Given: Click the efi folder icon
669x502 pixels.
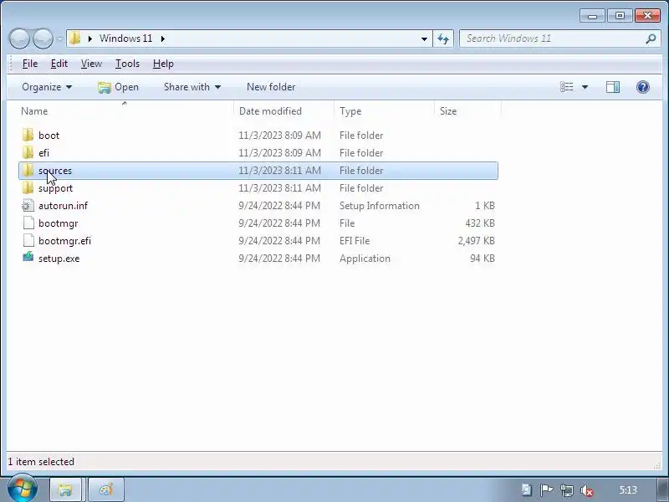Looking at the screenshot, I should point(28,153).
